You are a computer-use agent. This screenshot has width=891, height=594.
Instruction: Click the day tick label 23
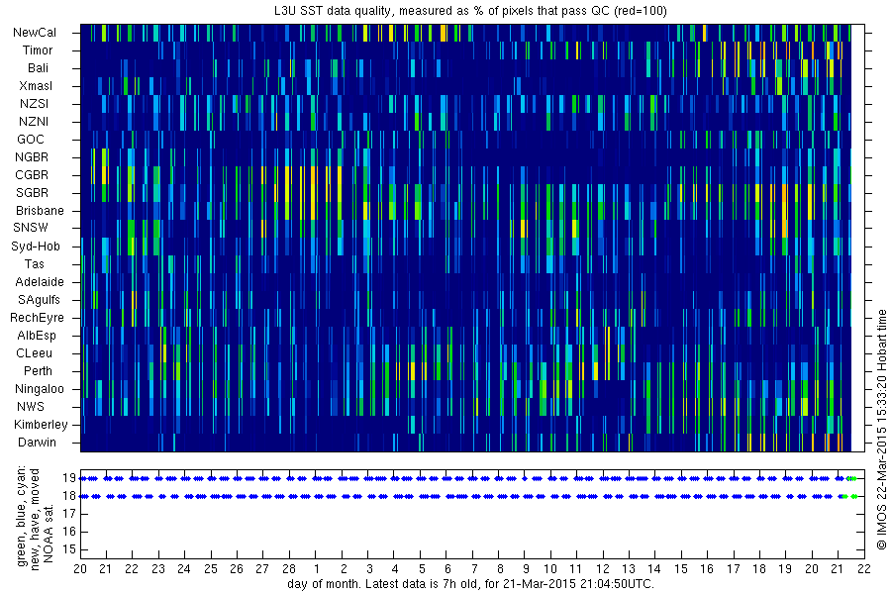158,569
